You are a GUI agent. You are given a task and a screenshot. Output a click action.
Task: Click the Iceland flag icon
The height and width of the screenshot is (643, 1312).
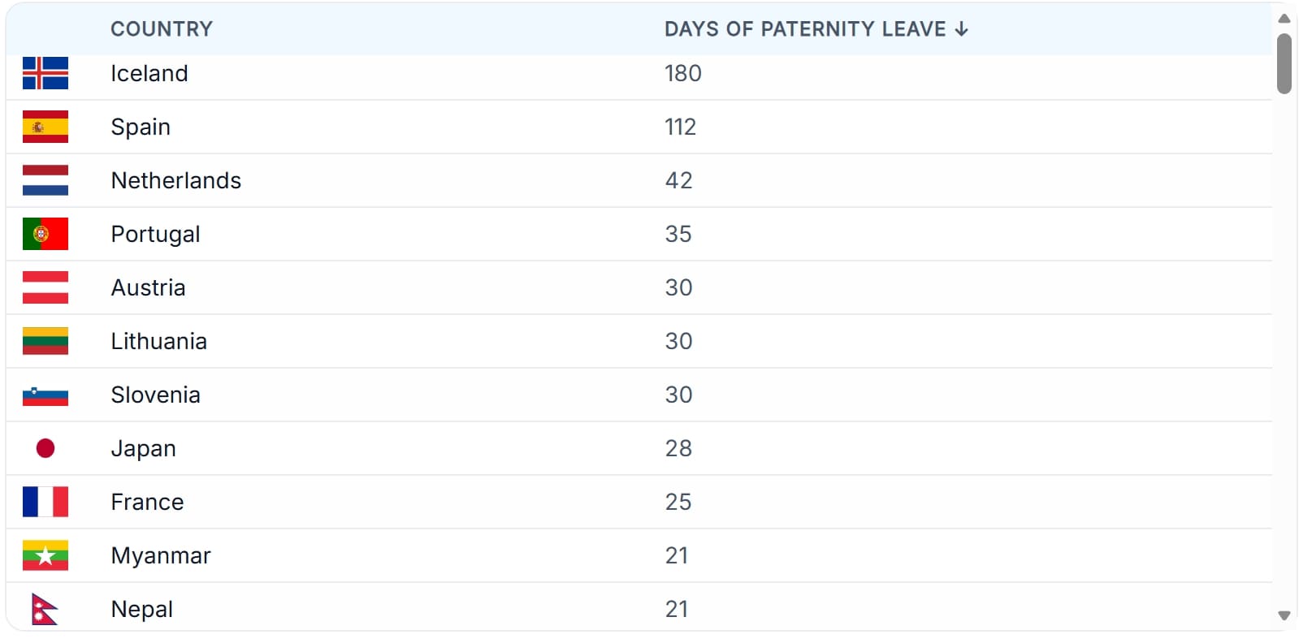coord(45,73)
